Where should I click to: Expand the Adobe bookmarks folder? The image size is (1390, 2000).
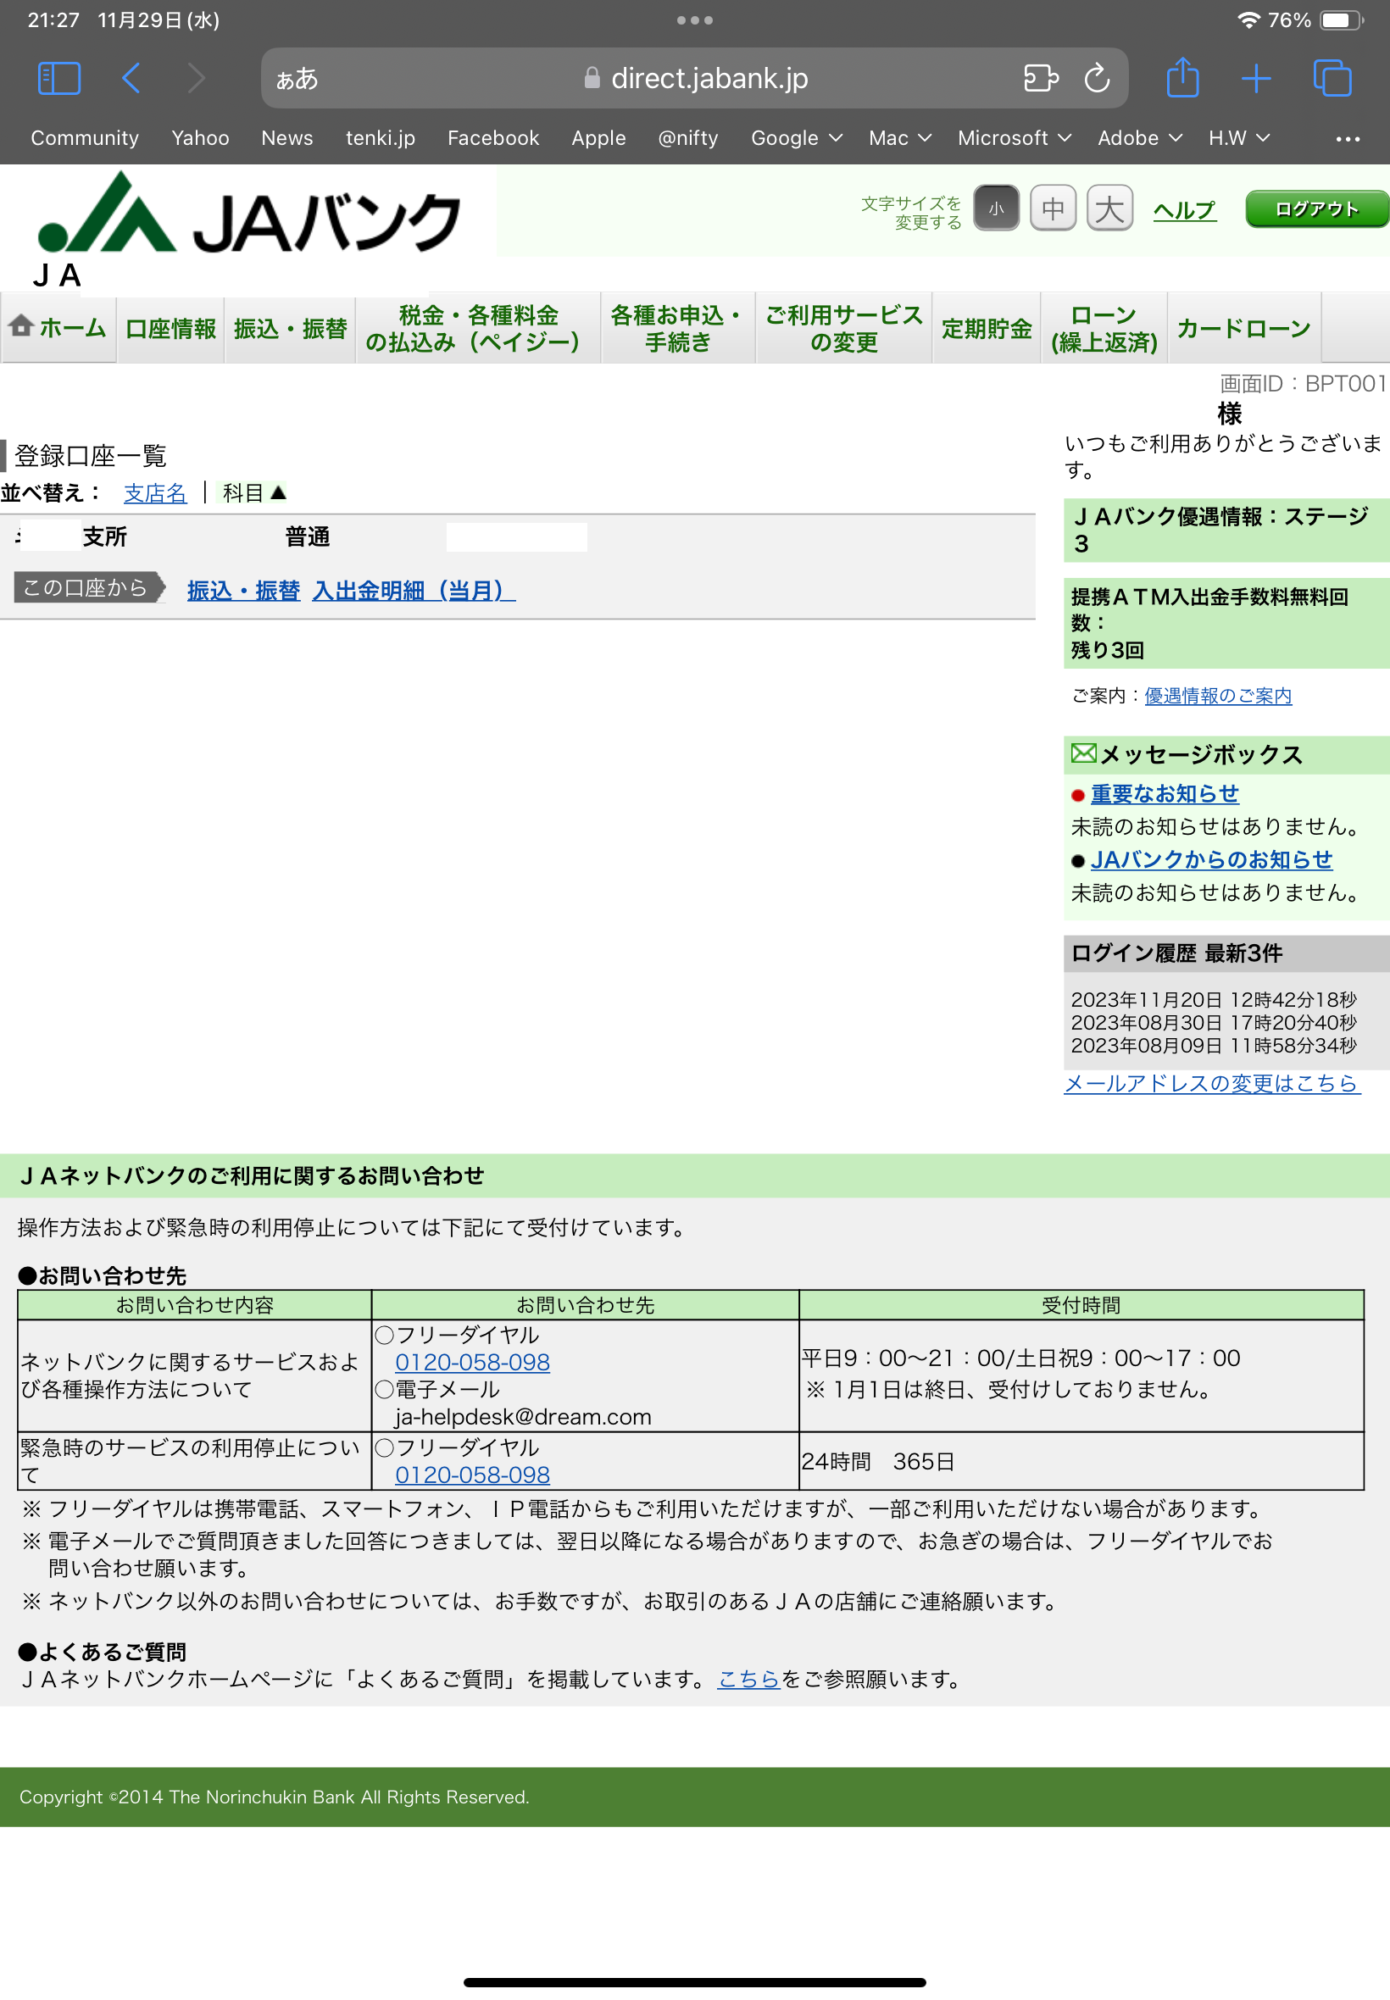pyautogui.click(x=1139, y=137)
